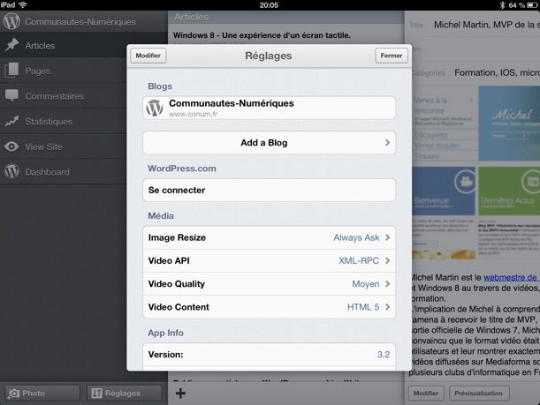This screenshot has width=540, height=405.
Task: Tap the sliders icon on Réglages button
Action: (96, 393)
